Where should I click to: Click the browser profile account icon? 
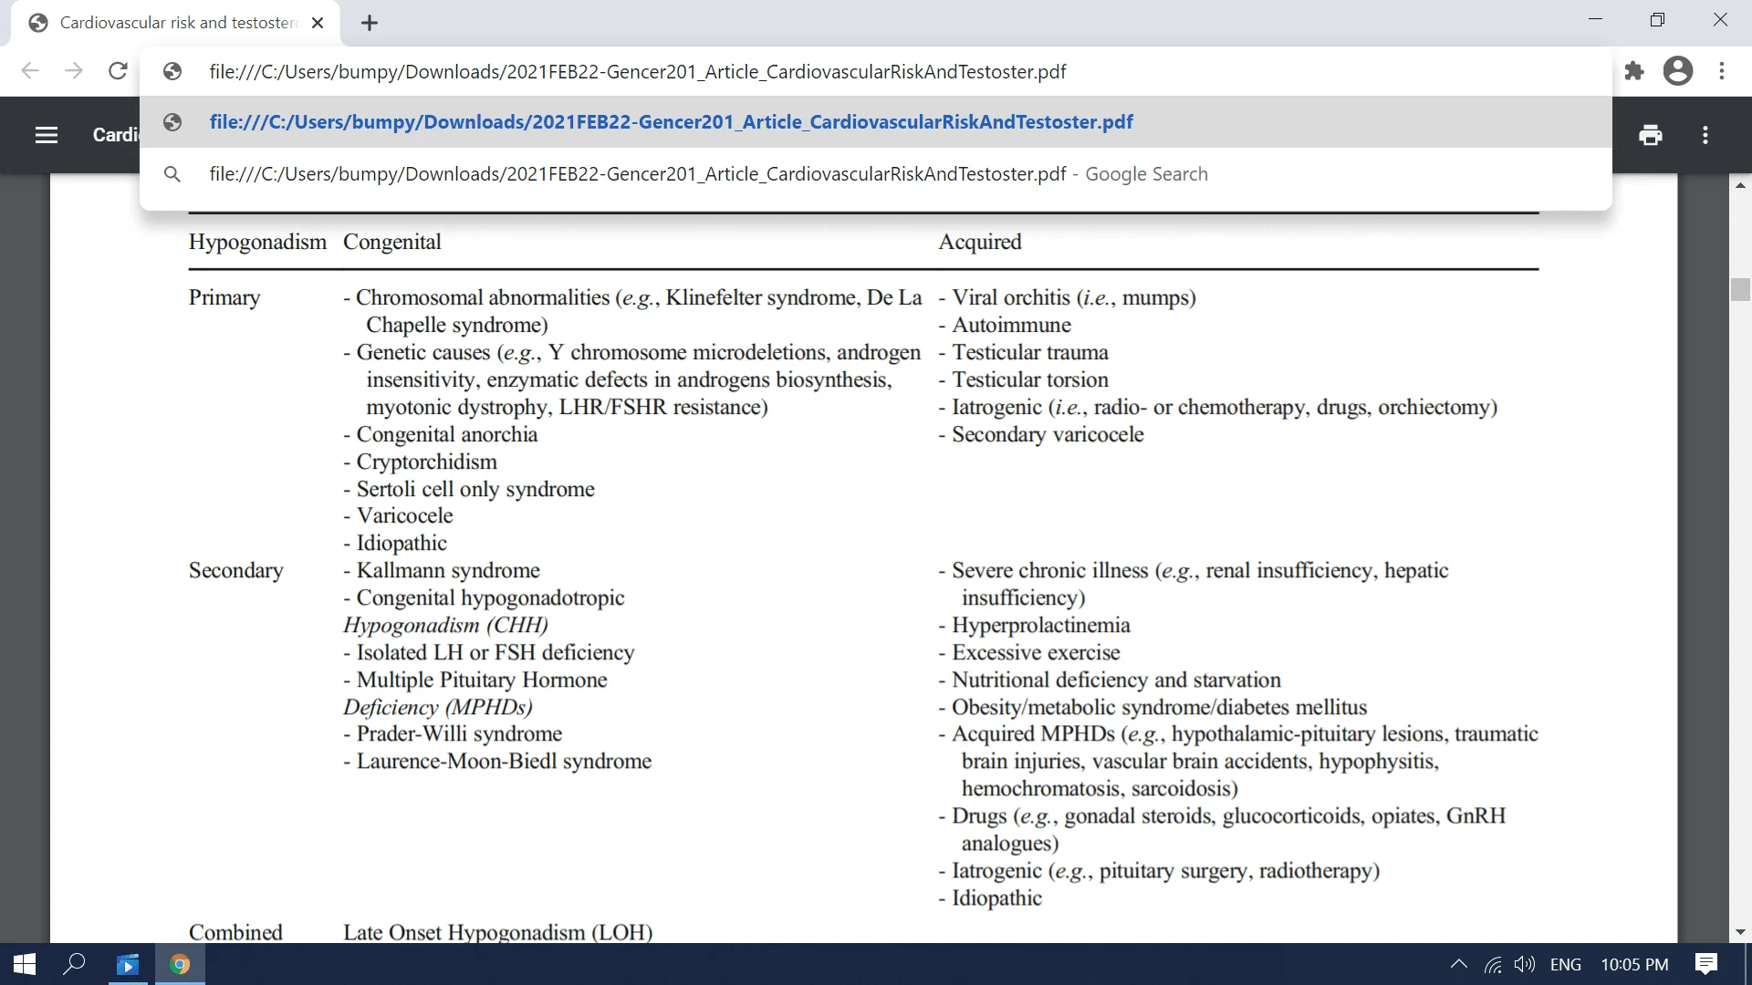pyautogui.click(x=1679, y=71)
